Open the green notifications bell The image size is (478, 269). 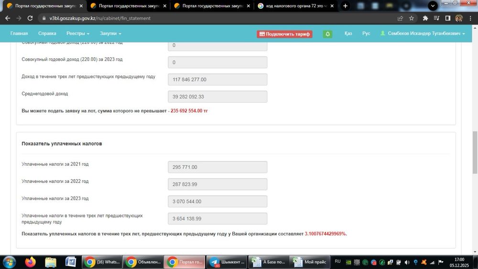tap(328, 34)
